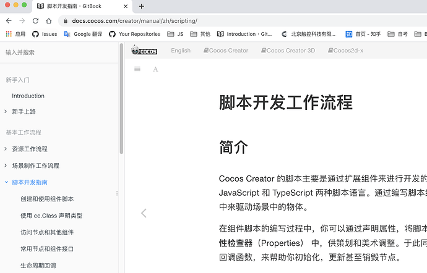The width and height of the screenshot is (427, 273).
Task: Expand the 新手上路 chevron
Action: [x=6, y=111]
